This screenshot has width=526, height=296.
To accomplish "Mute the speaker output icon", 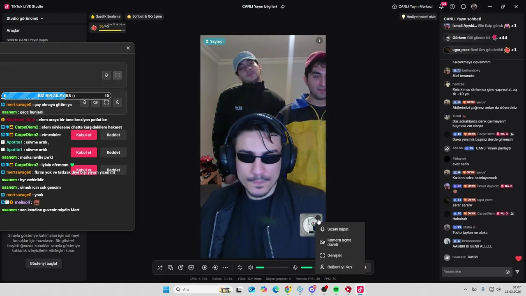I will pyautogui.click(x=250, y=268).
